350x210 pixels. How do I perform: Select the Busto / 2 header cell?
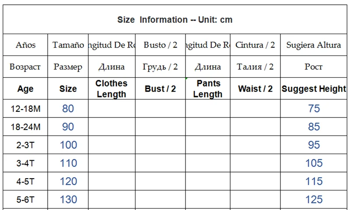click(160, 45)
